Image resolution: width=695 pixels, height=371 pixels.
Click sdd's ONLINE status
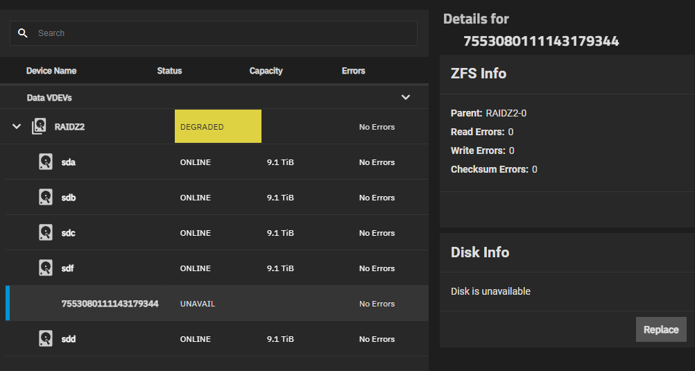[196, 339]
